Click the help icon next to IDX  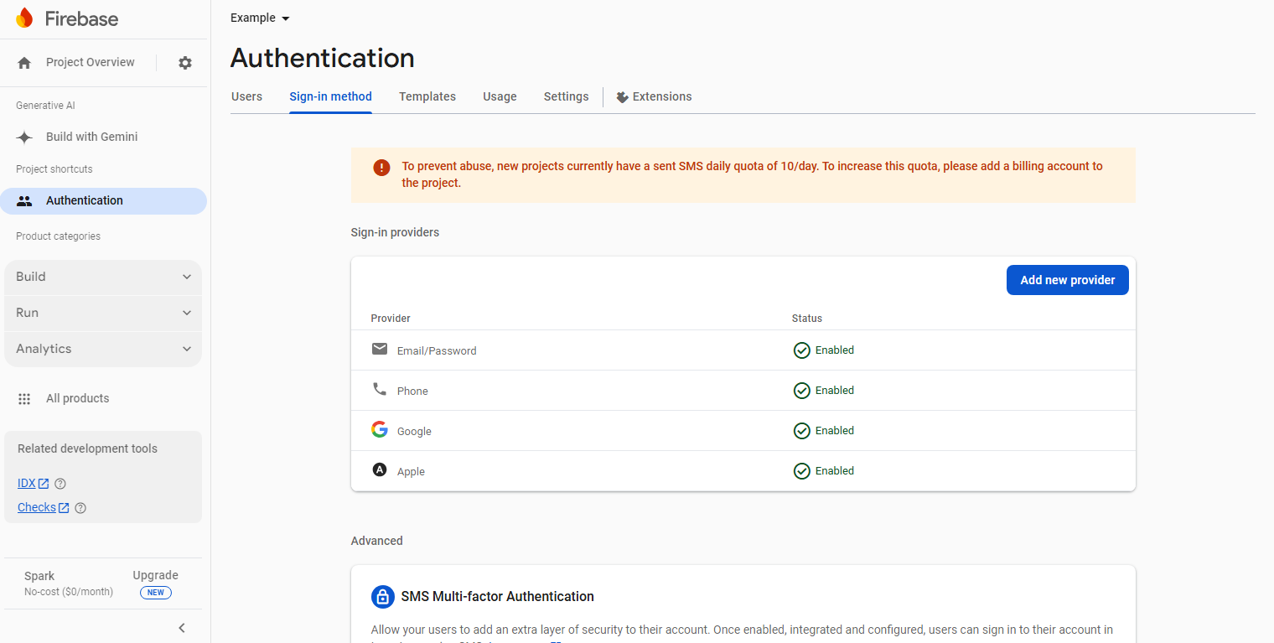[60, 484]
